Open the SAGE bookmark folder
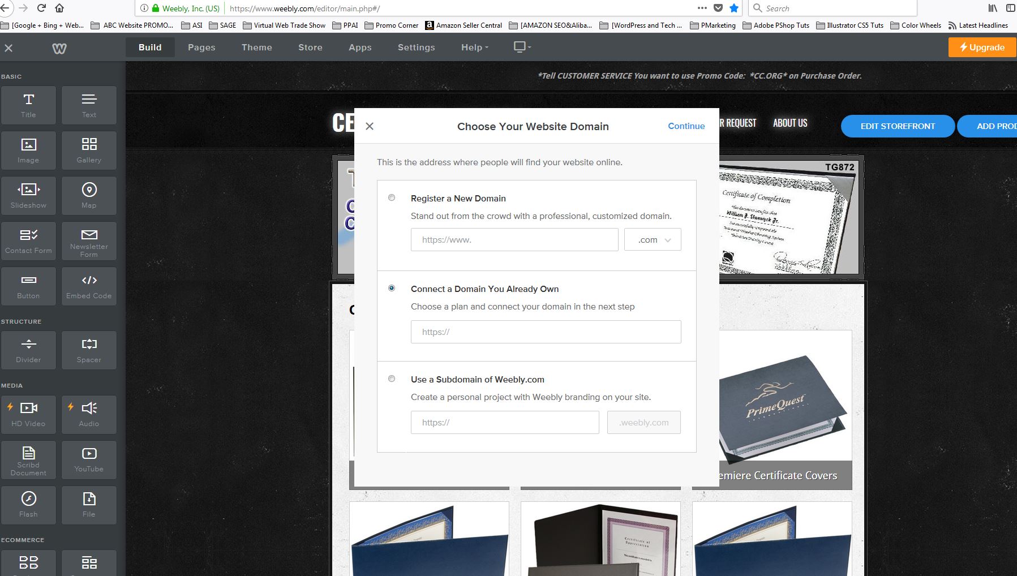This screenshot has width=1017, height=576. click(222, 25)
